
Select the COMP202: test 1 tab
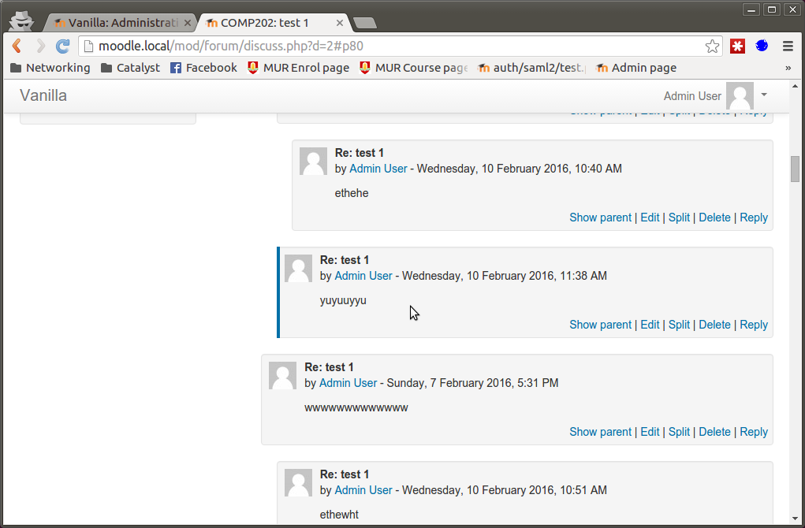coord(267,23)
